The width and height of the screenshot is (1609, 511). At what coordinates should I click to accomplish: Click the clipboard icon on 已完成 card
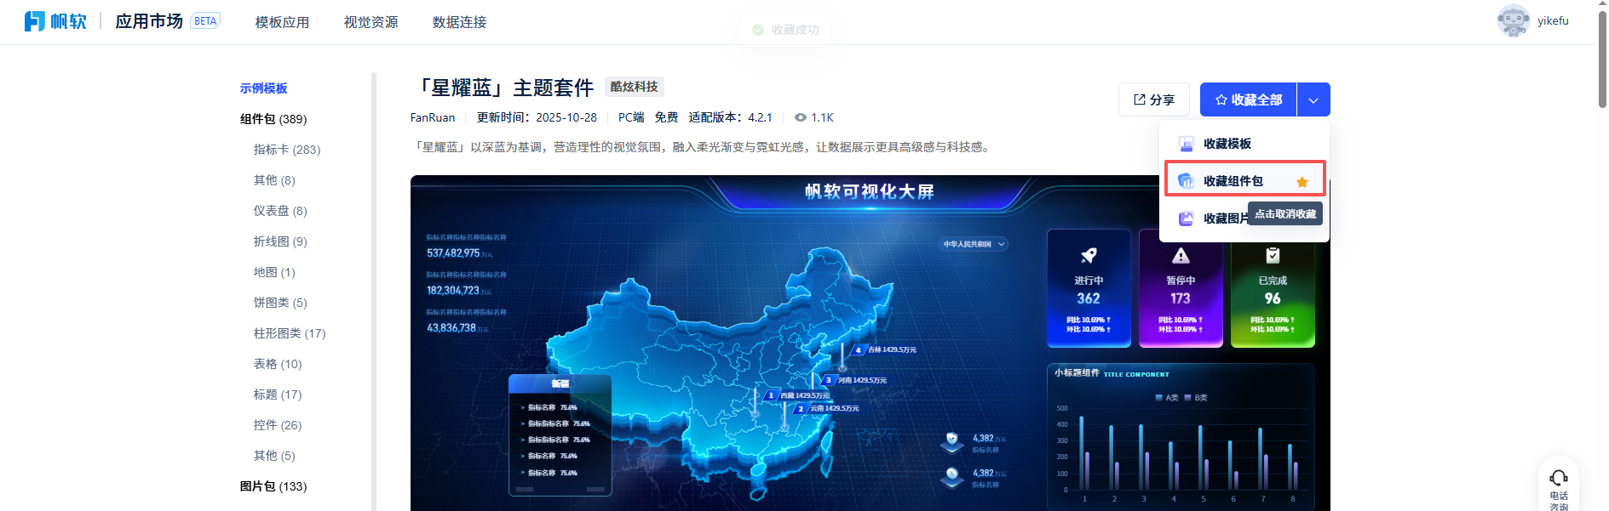click(1273, 255)
